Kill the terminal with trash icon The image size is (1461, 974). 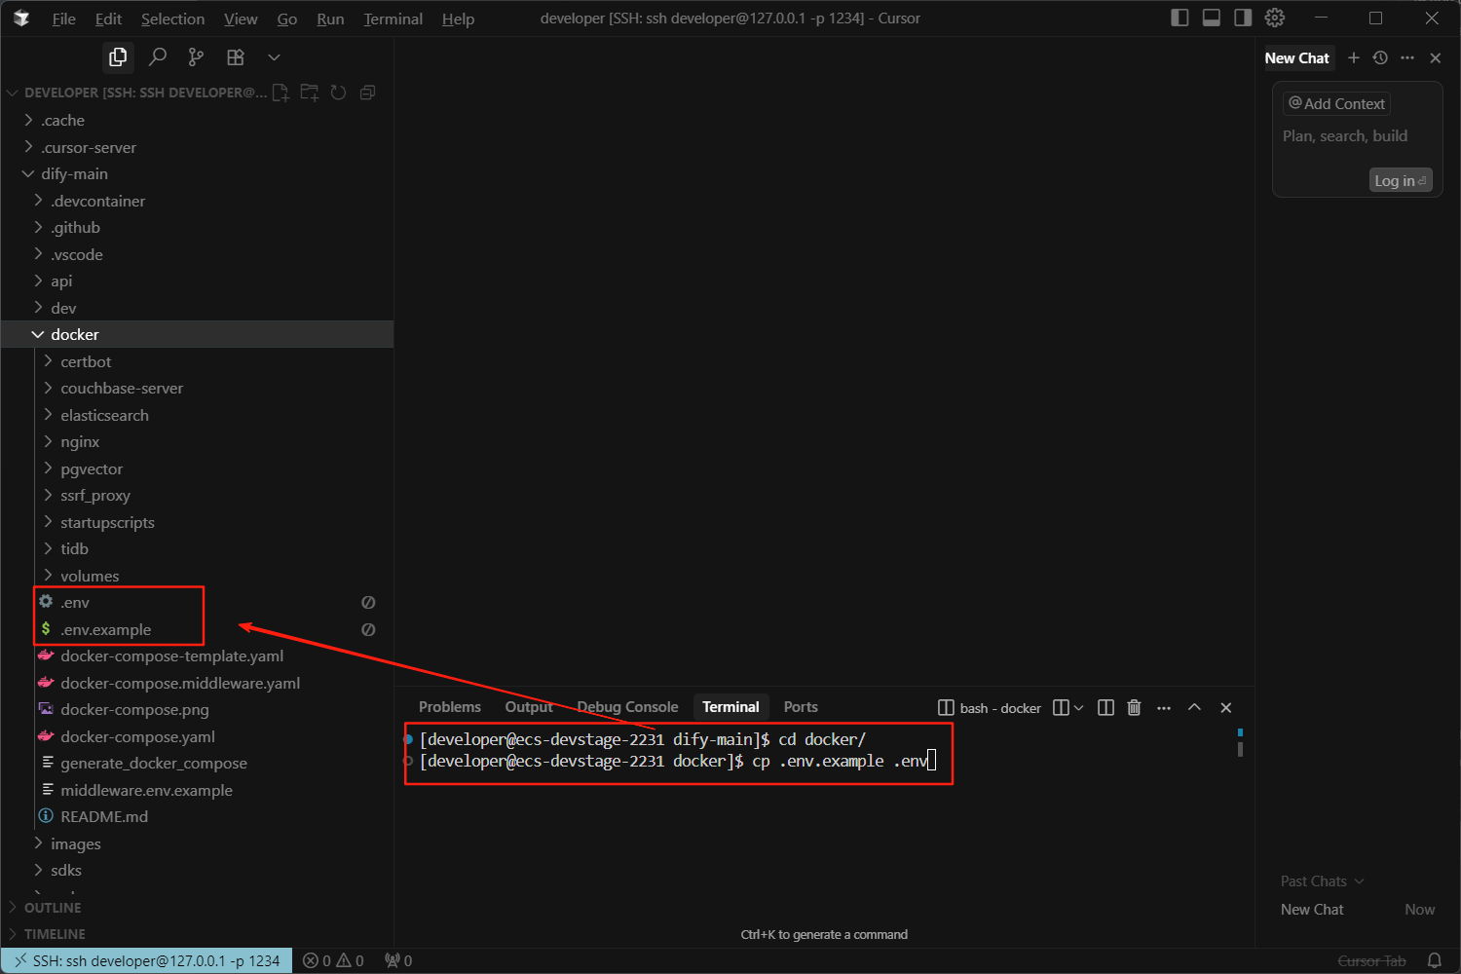pyautogui.click(x=1134, y=708)
